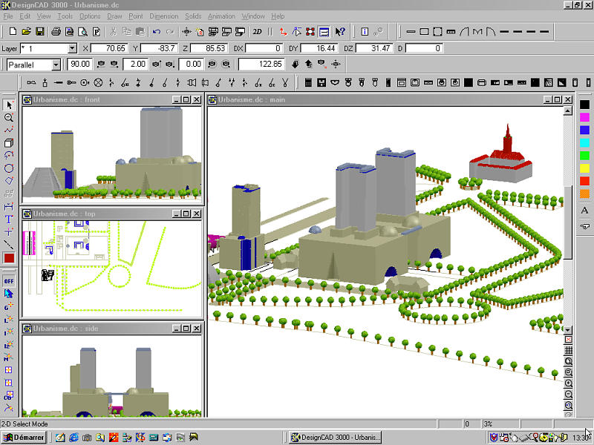Click the Info box icon

pos(365,32)
